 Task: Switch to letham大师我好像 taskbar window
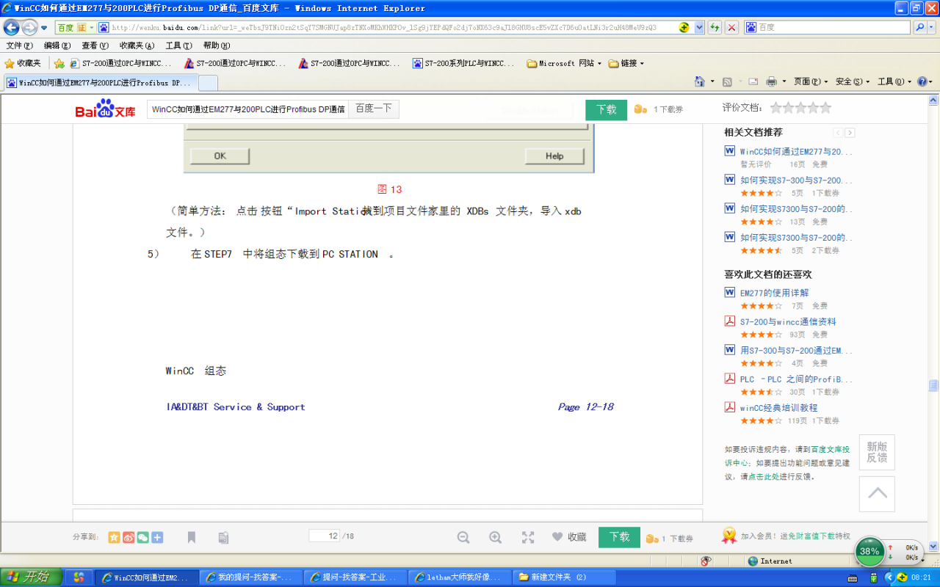(x=459, y=577)
